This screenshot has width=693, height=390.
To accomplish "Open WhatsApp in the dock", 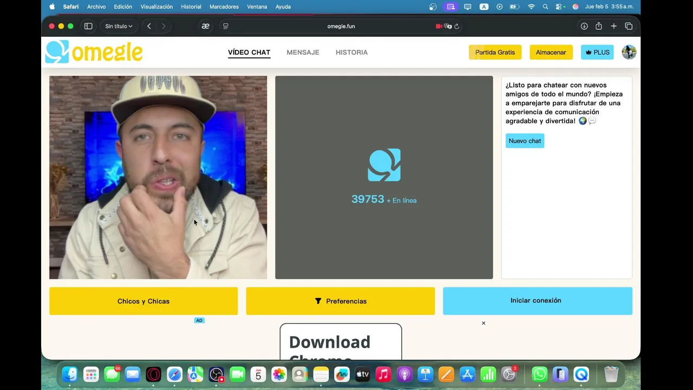I will [x=540, y=374].
